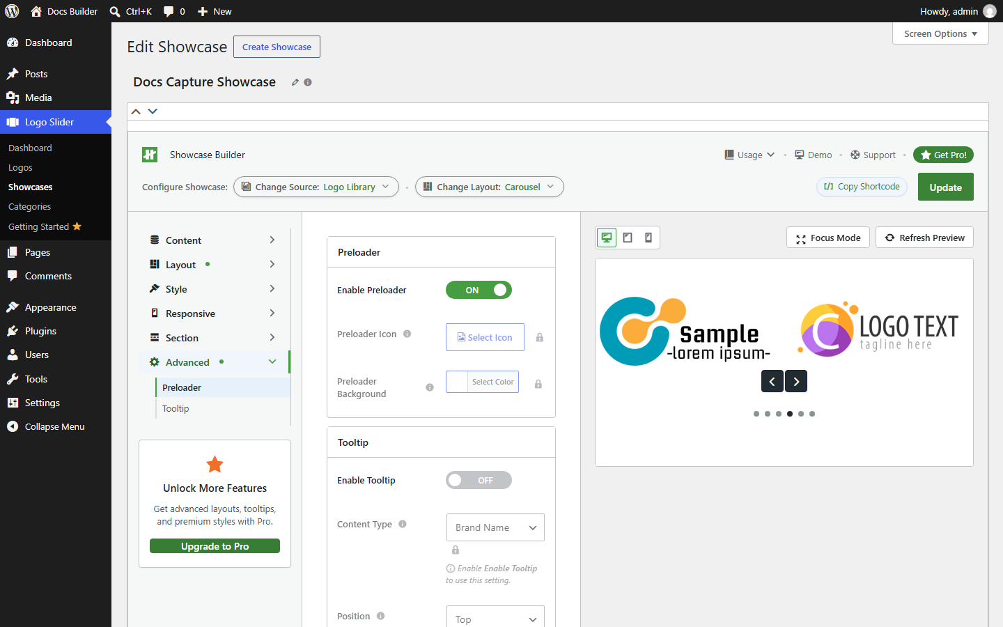
Task: Click Upgrade to Pro button
Action: [x=215, y=546]
